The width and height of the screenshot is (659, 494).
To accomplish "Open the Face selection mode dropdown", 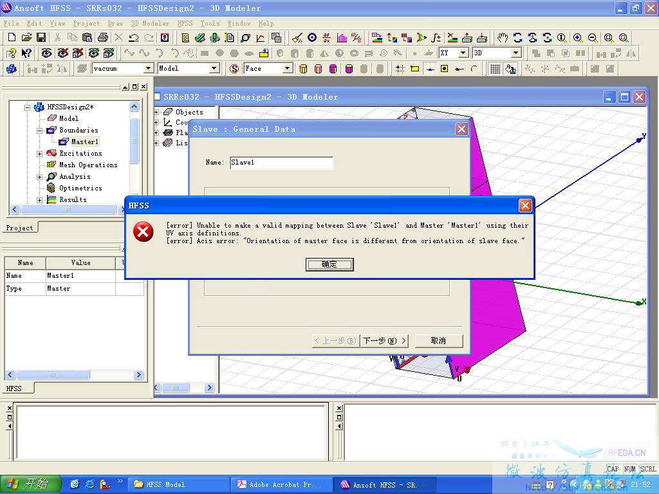I will tap(288, 68).
